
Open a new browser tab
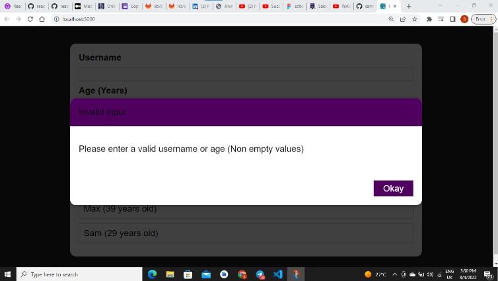point(409,6)
